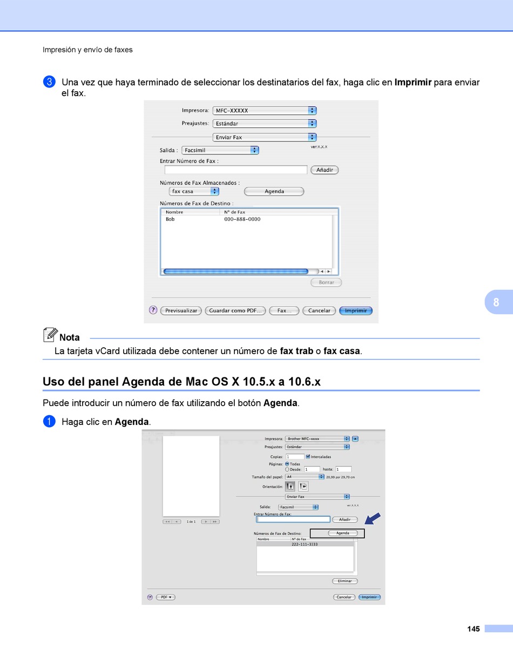
Task: Go to last page in preview navigation
Action: pyautogui.click(x=215, y=522)
